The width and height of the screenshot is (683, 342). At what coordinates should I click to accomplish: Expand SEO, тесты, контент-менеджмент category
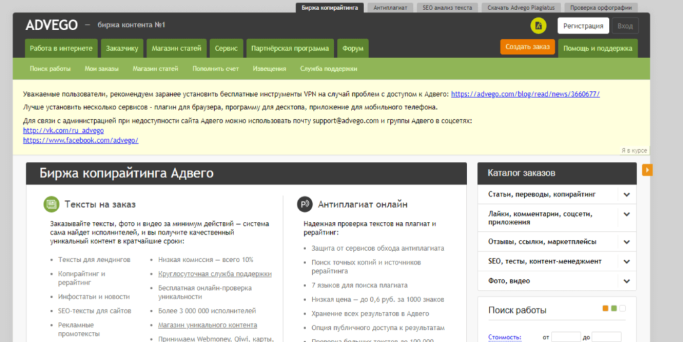[x=626, y=261]
